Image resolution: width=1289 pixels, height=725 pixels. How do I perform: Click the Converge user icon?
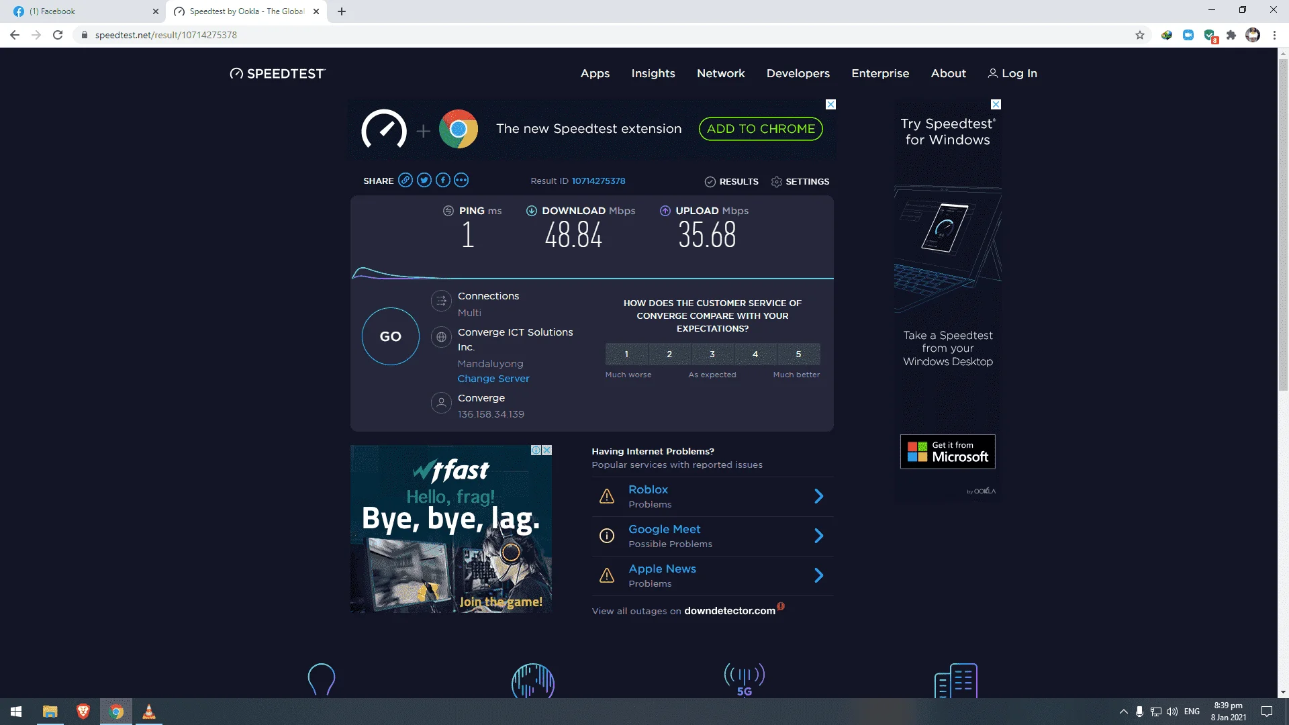441,403
